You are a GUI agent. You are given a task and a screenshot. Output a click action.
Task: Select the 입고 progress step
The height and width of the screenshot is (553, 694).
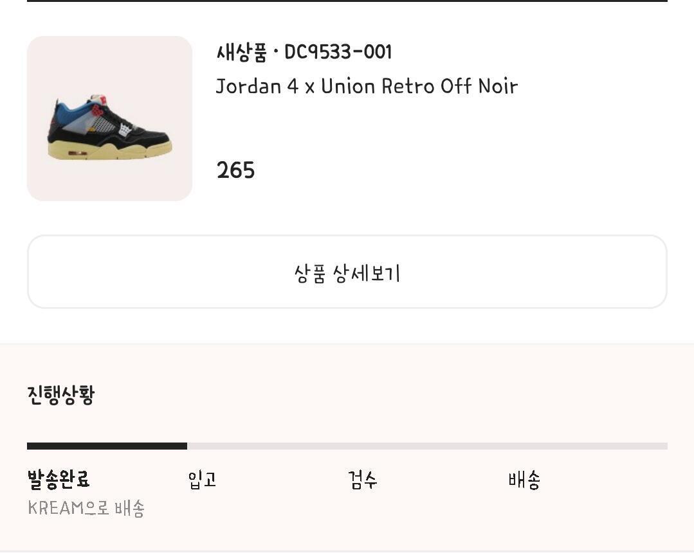[202, 479]
